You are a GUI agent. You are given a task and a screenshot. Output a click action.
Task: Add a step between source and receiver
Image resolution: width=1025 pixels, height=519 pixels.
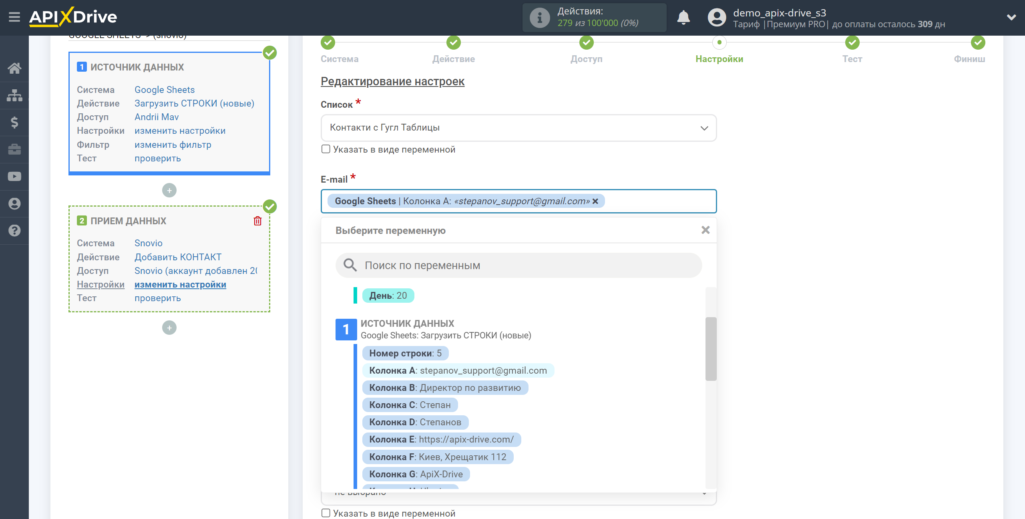tap(169, 191)
